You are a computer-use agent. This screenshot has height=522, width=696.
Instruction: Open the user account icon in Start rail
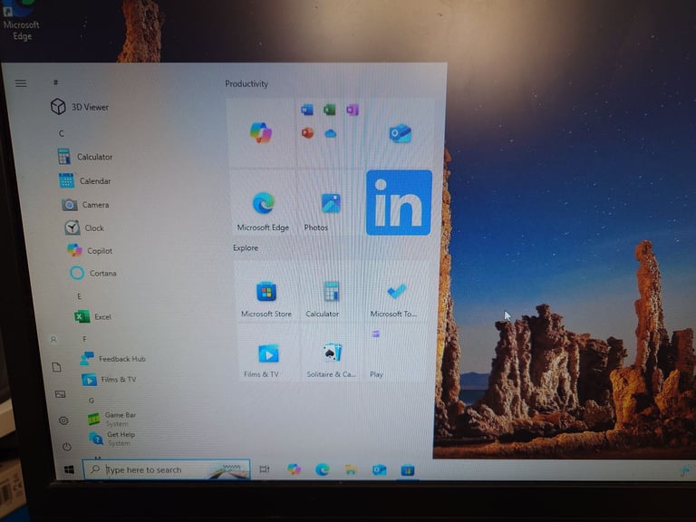53,340
